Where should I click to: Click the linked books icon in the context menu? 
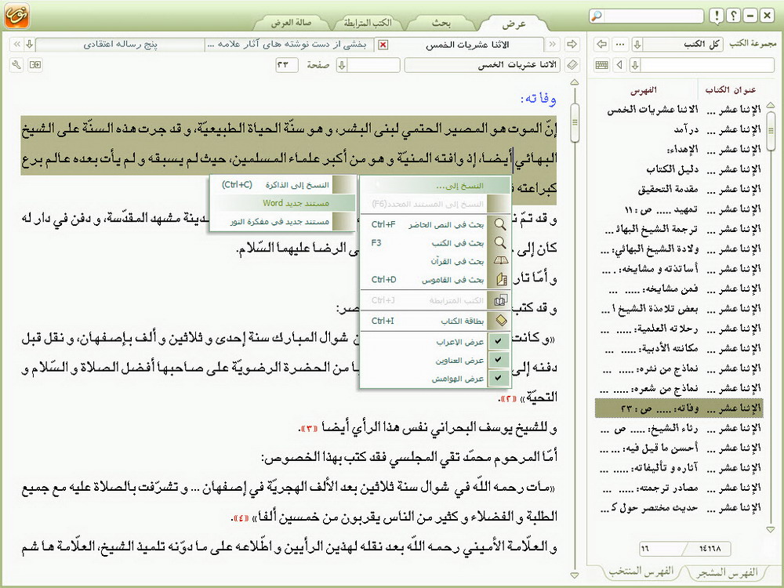tap(500, 300)
